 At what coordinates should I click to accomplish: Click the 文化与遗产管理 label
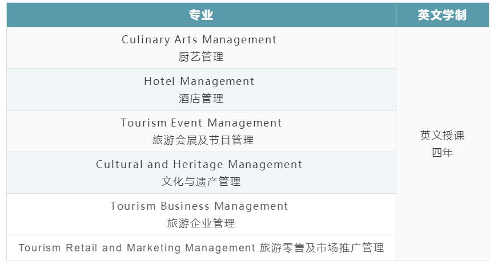point(201,182)
